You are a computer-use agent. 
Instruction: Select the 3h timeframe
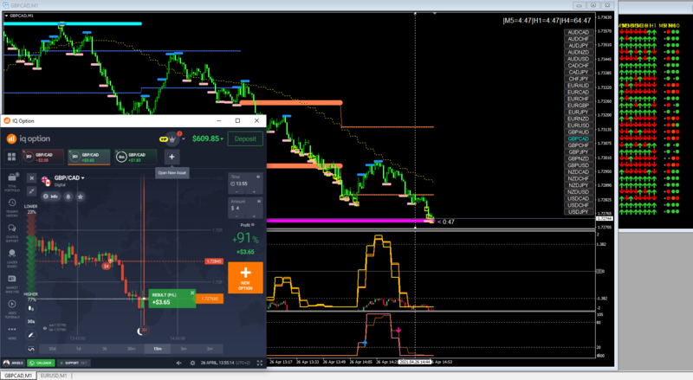coord(105,349)
